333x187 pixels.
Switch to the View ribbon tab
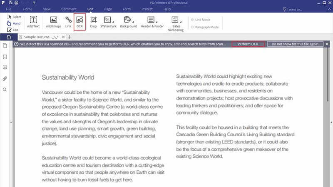[x=47, y=9]
